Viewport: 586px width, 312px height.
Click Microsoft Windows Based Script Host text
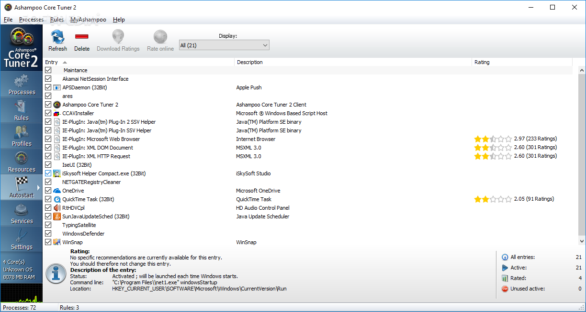(282, 113)
